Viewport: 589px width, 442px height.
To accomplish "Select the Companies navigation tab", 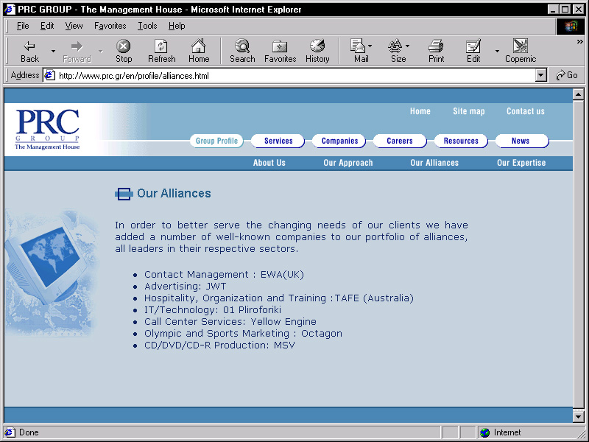I will (x=339, y=141).
